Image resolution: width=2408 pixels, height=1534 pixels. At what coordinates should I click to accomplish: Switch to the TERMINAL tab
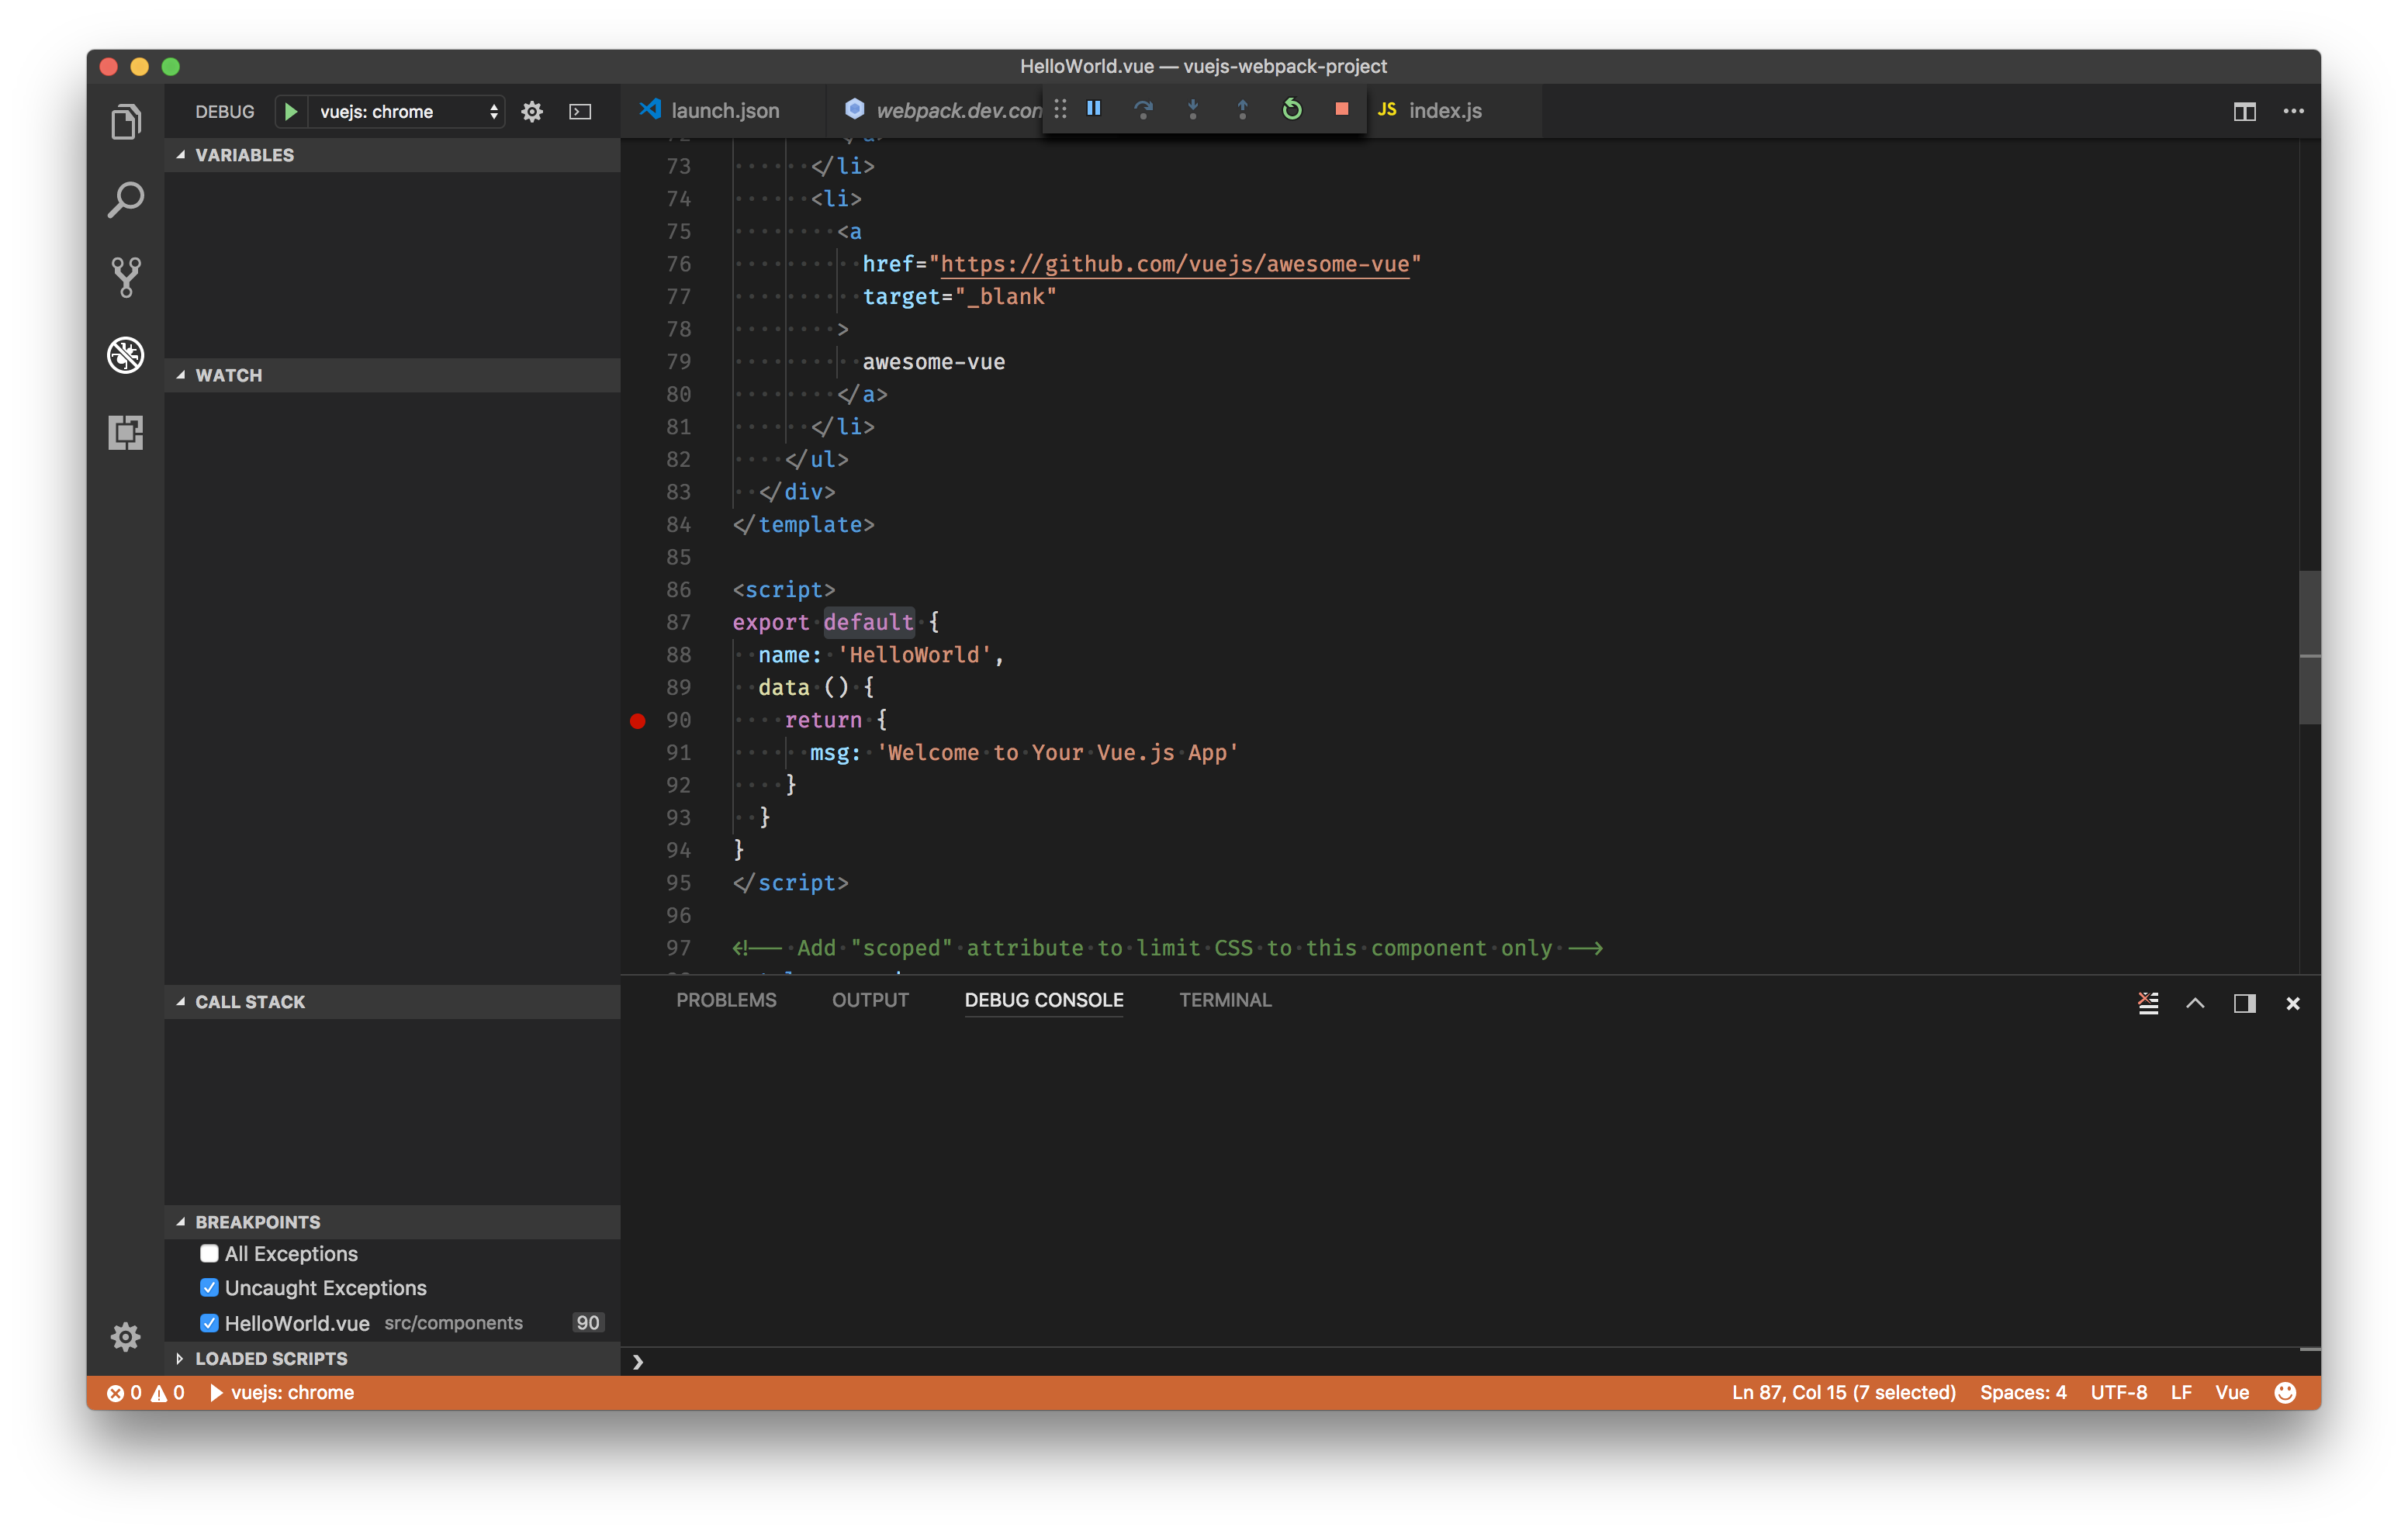point(1225,999)
